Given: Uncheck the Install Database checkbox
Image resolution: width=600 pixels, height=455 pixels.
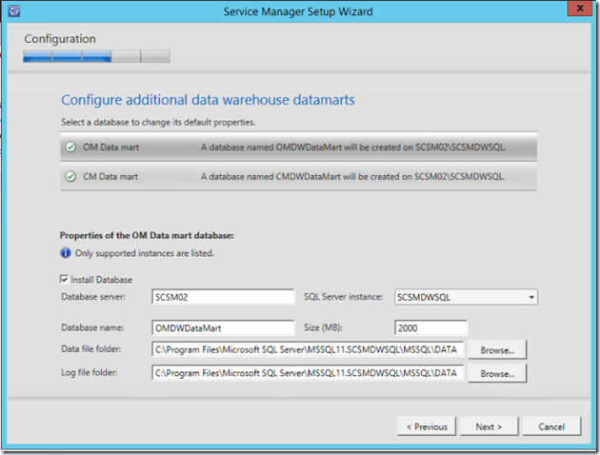Looking at the screenshot, I should click(x=66, y=279).
